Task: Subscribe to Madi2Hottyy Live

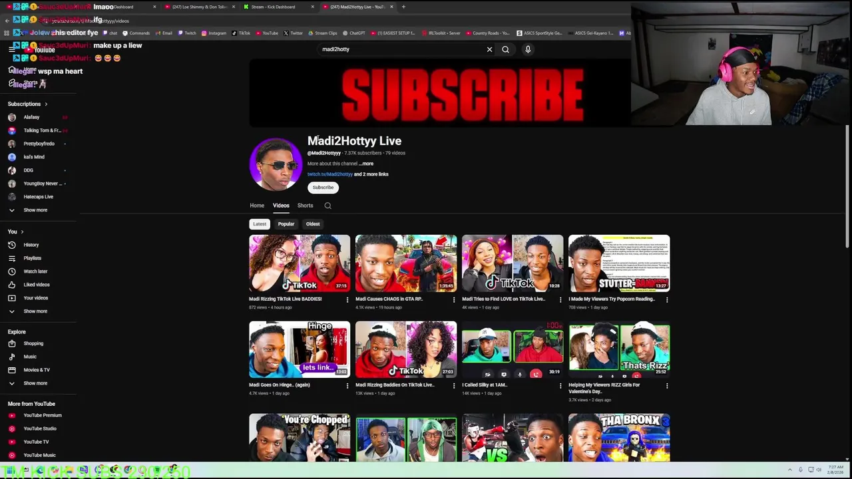Action: click(323, 188)
